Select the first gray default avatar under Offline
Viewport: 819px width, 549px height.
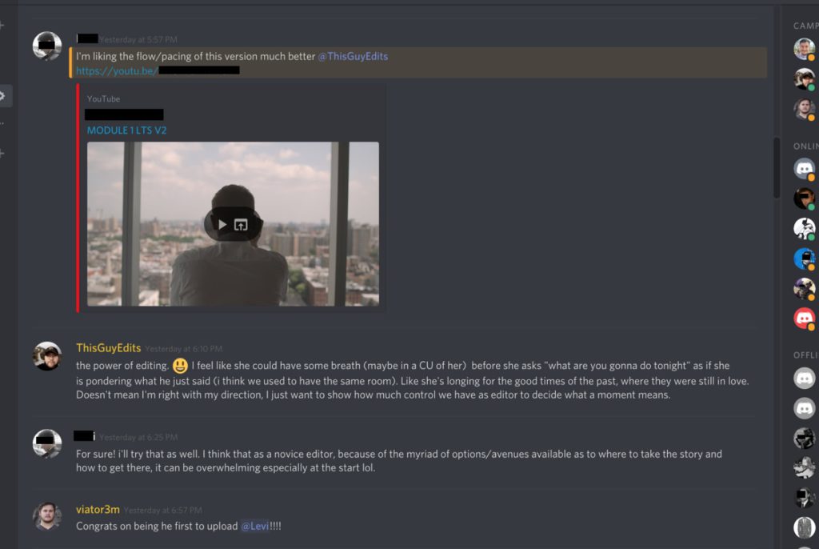coord(805,378)
